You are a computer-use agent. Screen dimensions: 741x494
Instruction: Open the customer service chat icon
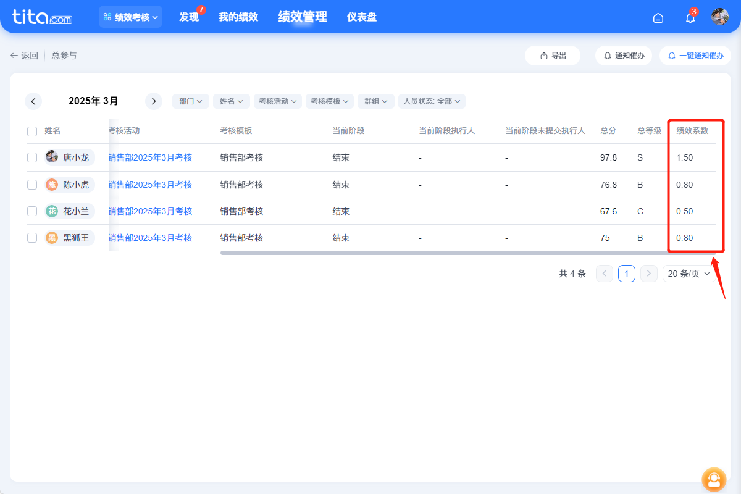[x=714, y=480]
